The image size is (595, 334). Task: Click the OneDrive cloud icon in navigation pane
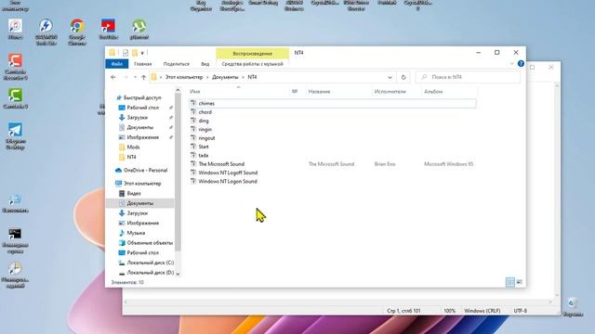point(118,171)
